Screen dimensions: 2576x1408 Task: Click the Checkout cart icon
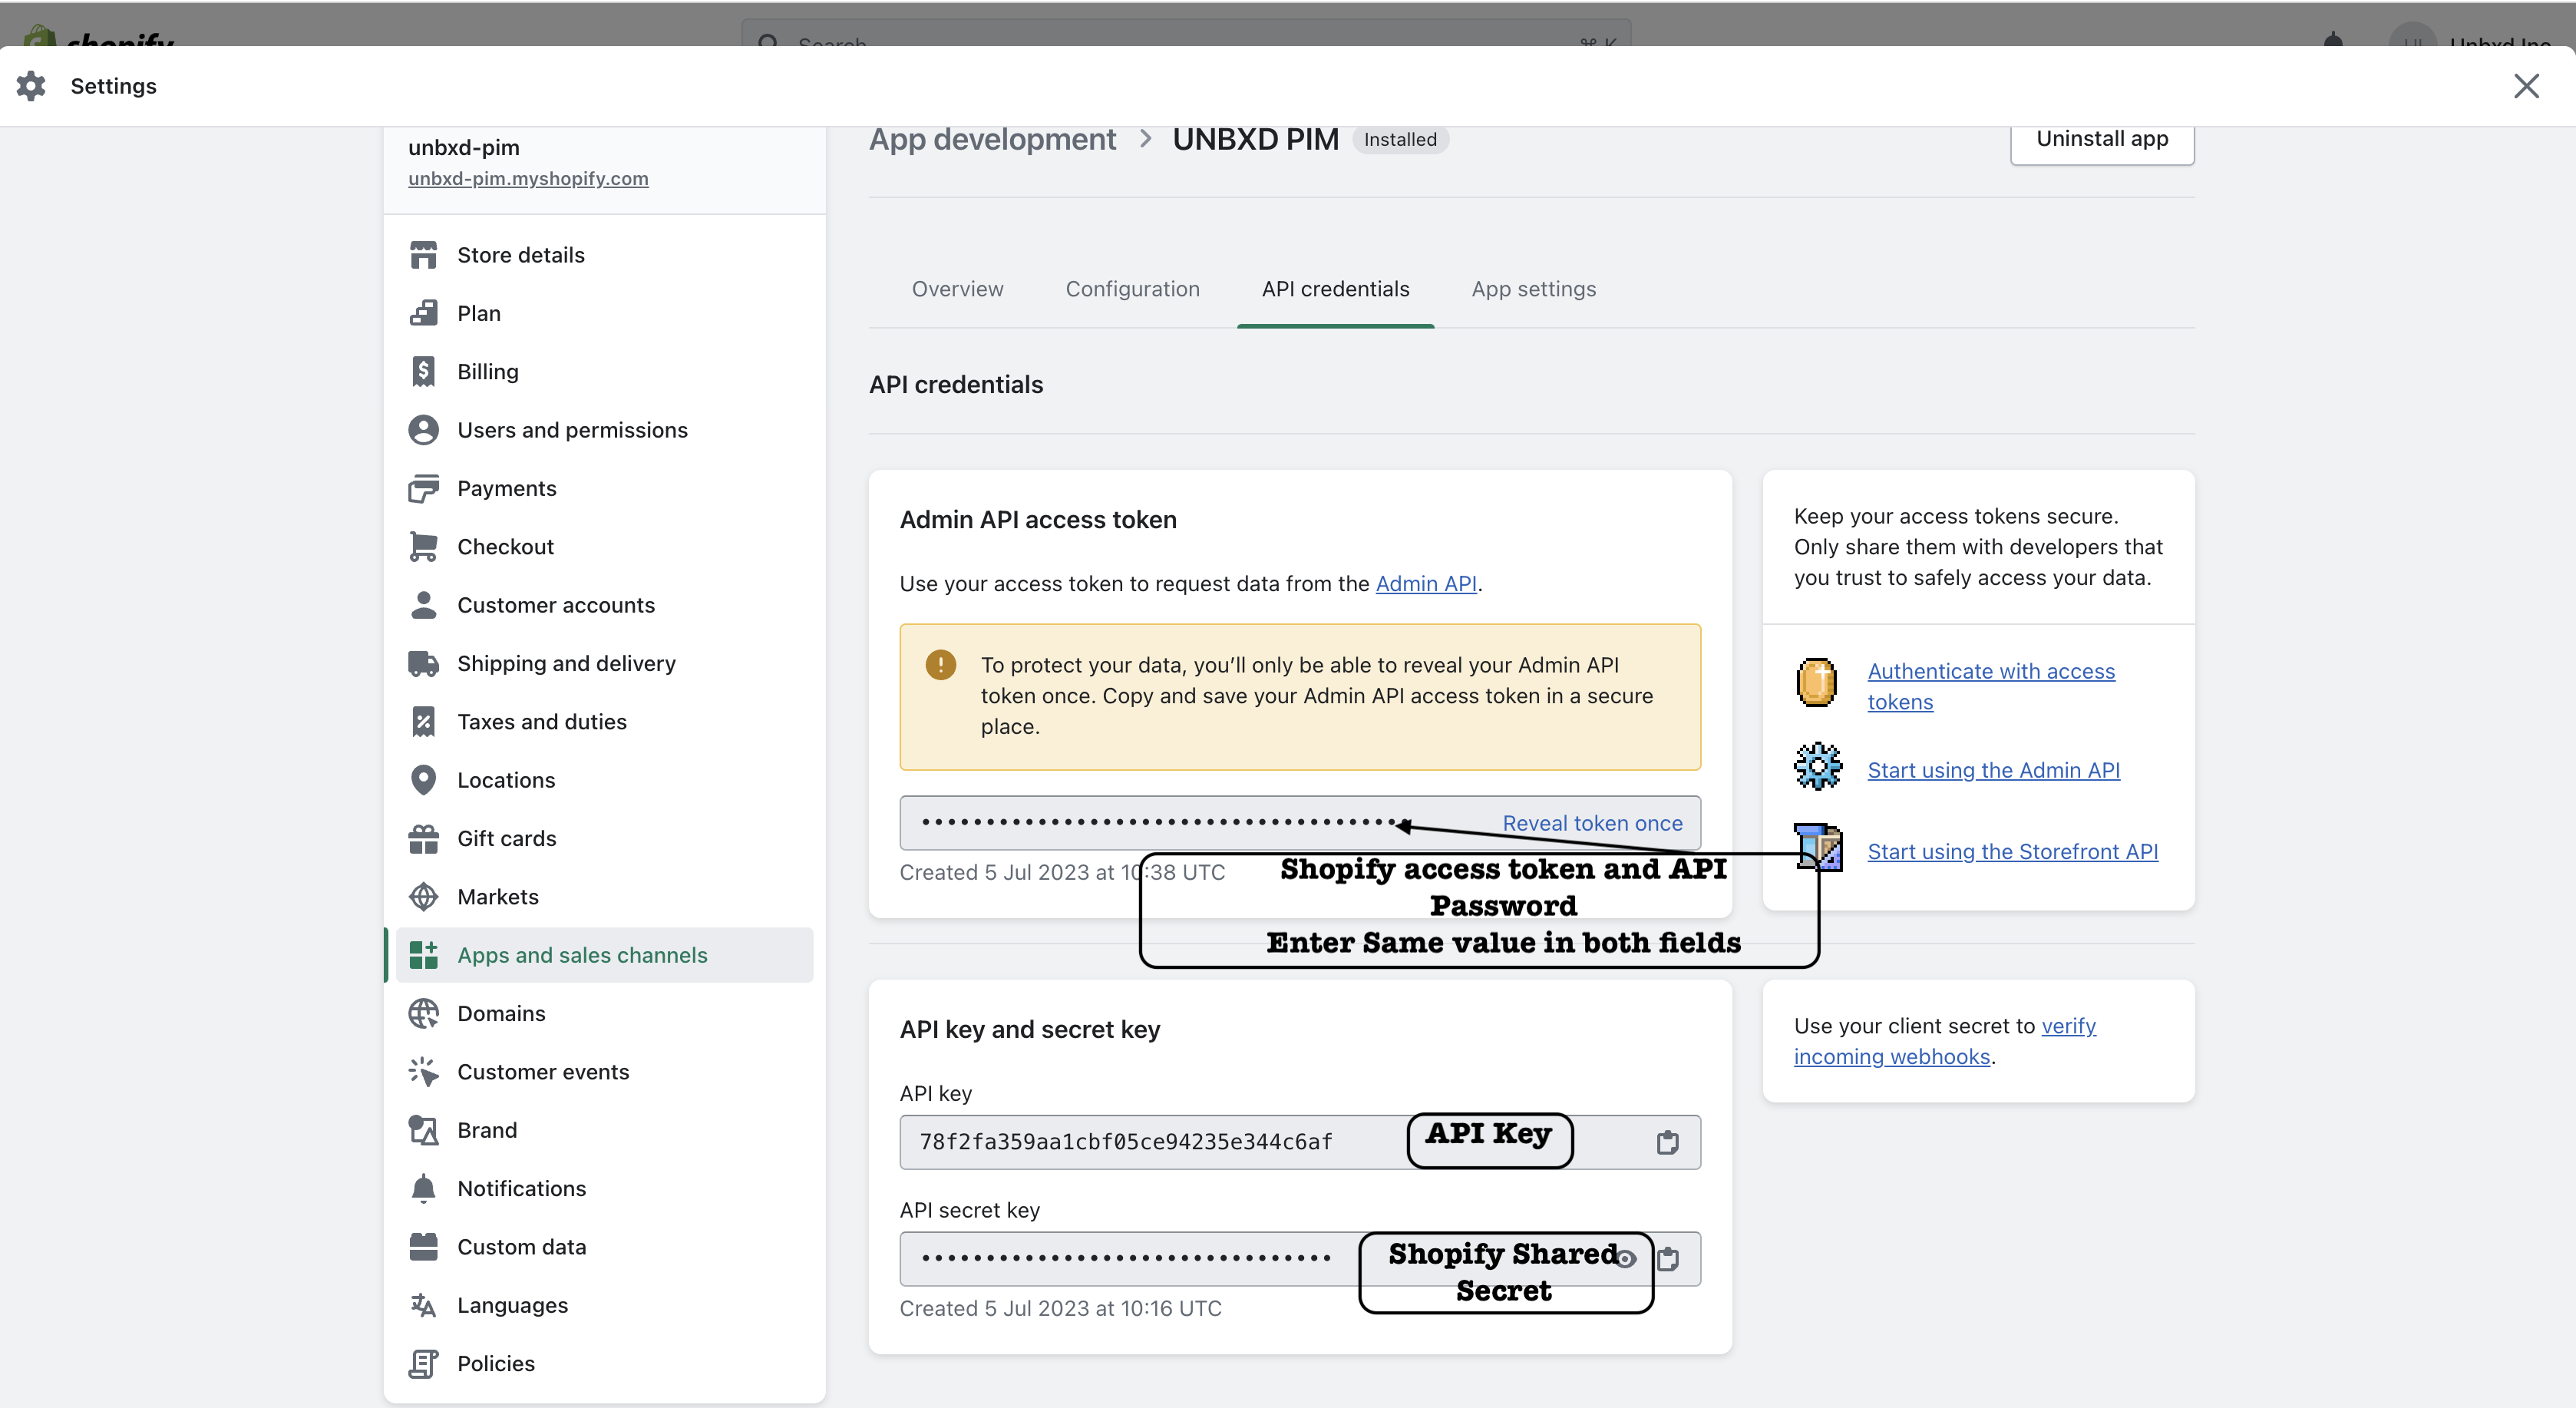pyautogui.click(x=423, y=546)
